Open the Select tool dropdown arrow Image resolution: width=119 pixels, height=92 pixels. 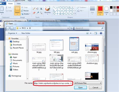(17, 14)
